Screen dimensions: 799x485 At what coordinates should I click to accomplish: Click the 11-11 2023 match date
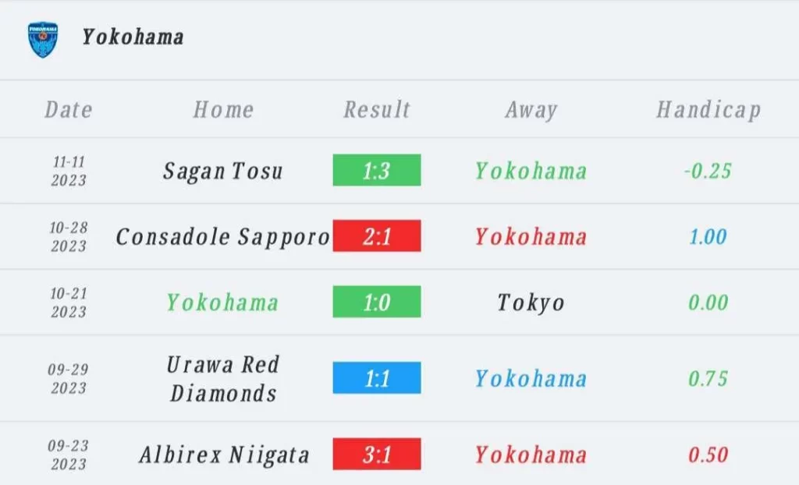tap(69, 172)
